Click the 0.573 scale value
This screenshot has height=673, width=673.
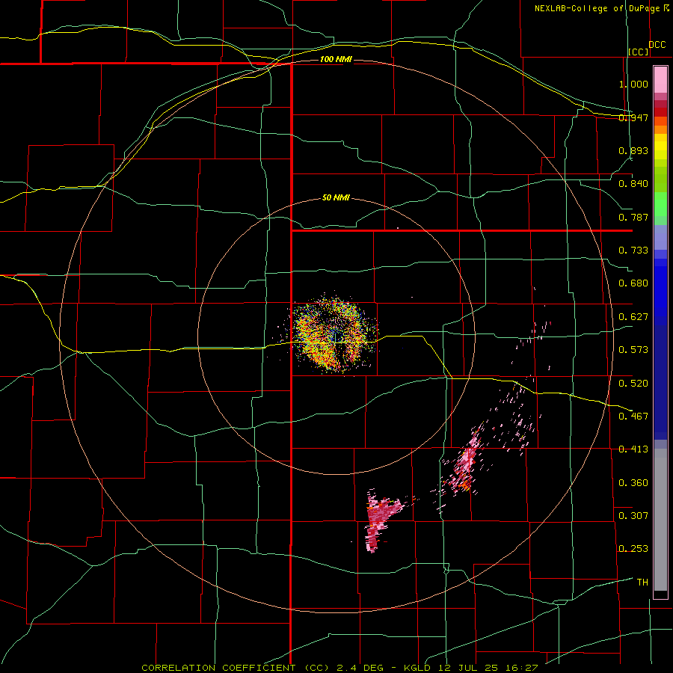click(633, 350)
